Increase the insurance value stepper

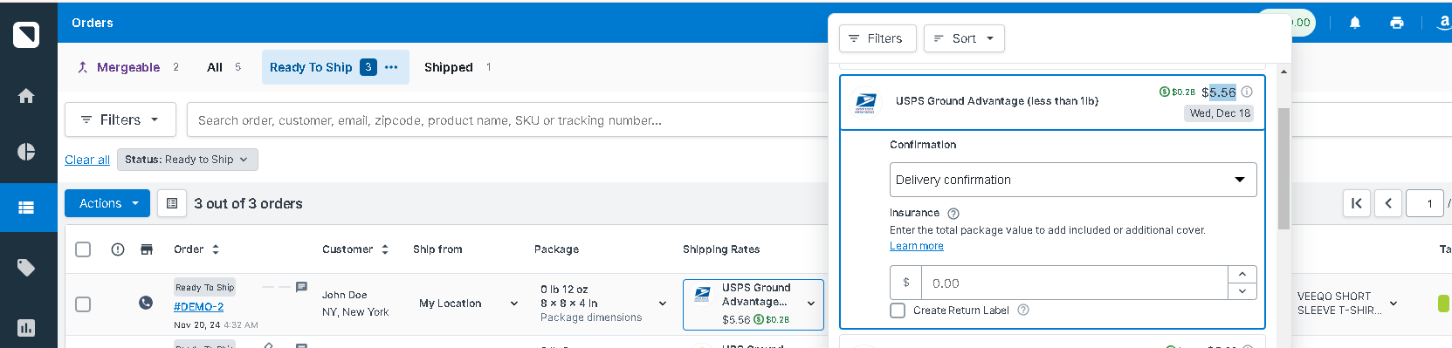tap(1242, 274)
